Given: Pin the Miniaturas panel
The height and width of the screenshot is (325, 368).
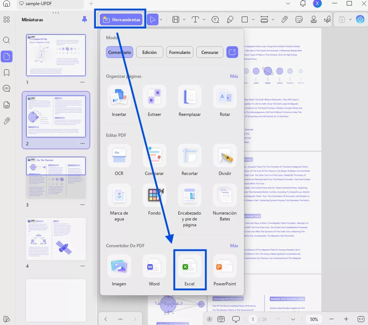Looking at the screenshot, I should 84,19.
